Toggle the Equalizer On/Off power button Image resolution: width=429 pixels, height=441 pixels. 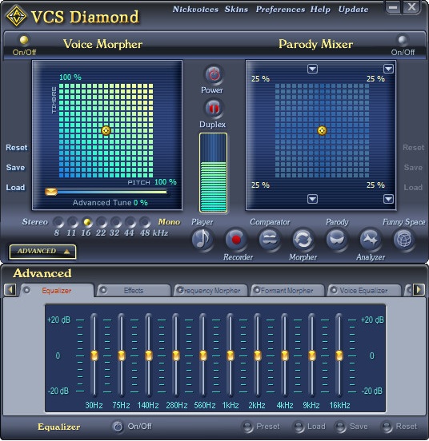pos(118,427)
